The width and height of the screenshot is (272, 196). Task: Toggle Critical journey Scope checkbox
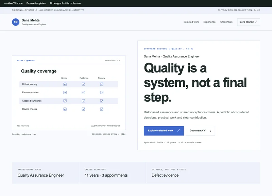(65, 84)
